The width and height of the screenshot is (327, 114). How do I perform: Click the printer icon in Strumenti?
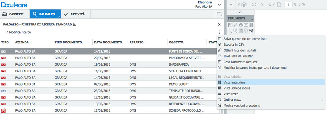tap(241, 25)
